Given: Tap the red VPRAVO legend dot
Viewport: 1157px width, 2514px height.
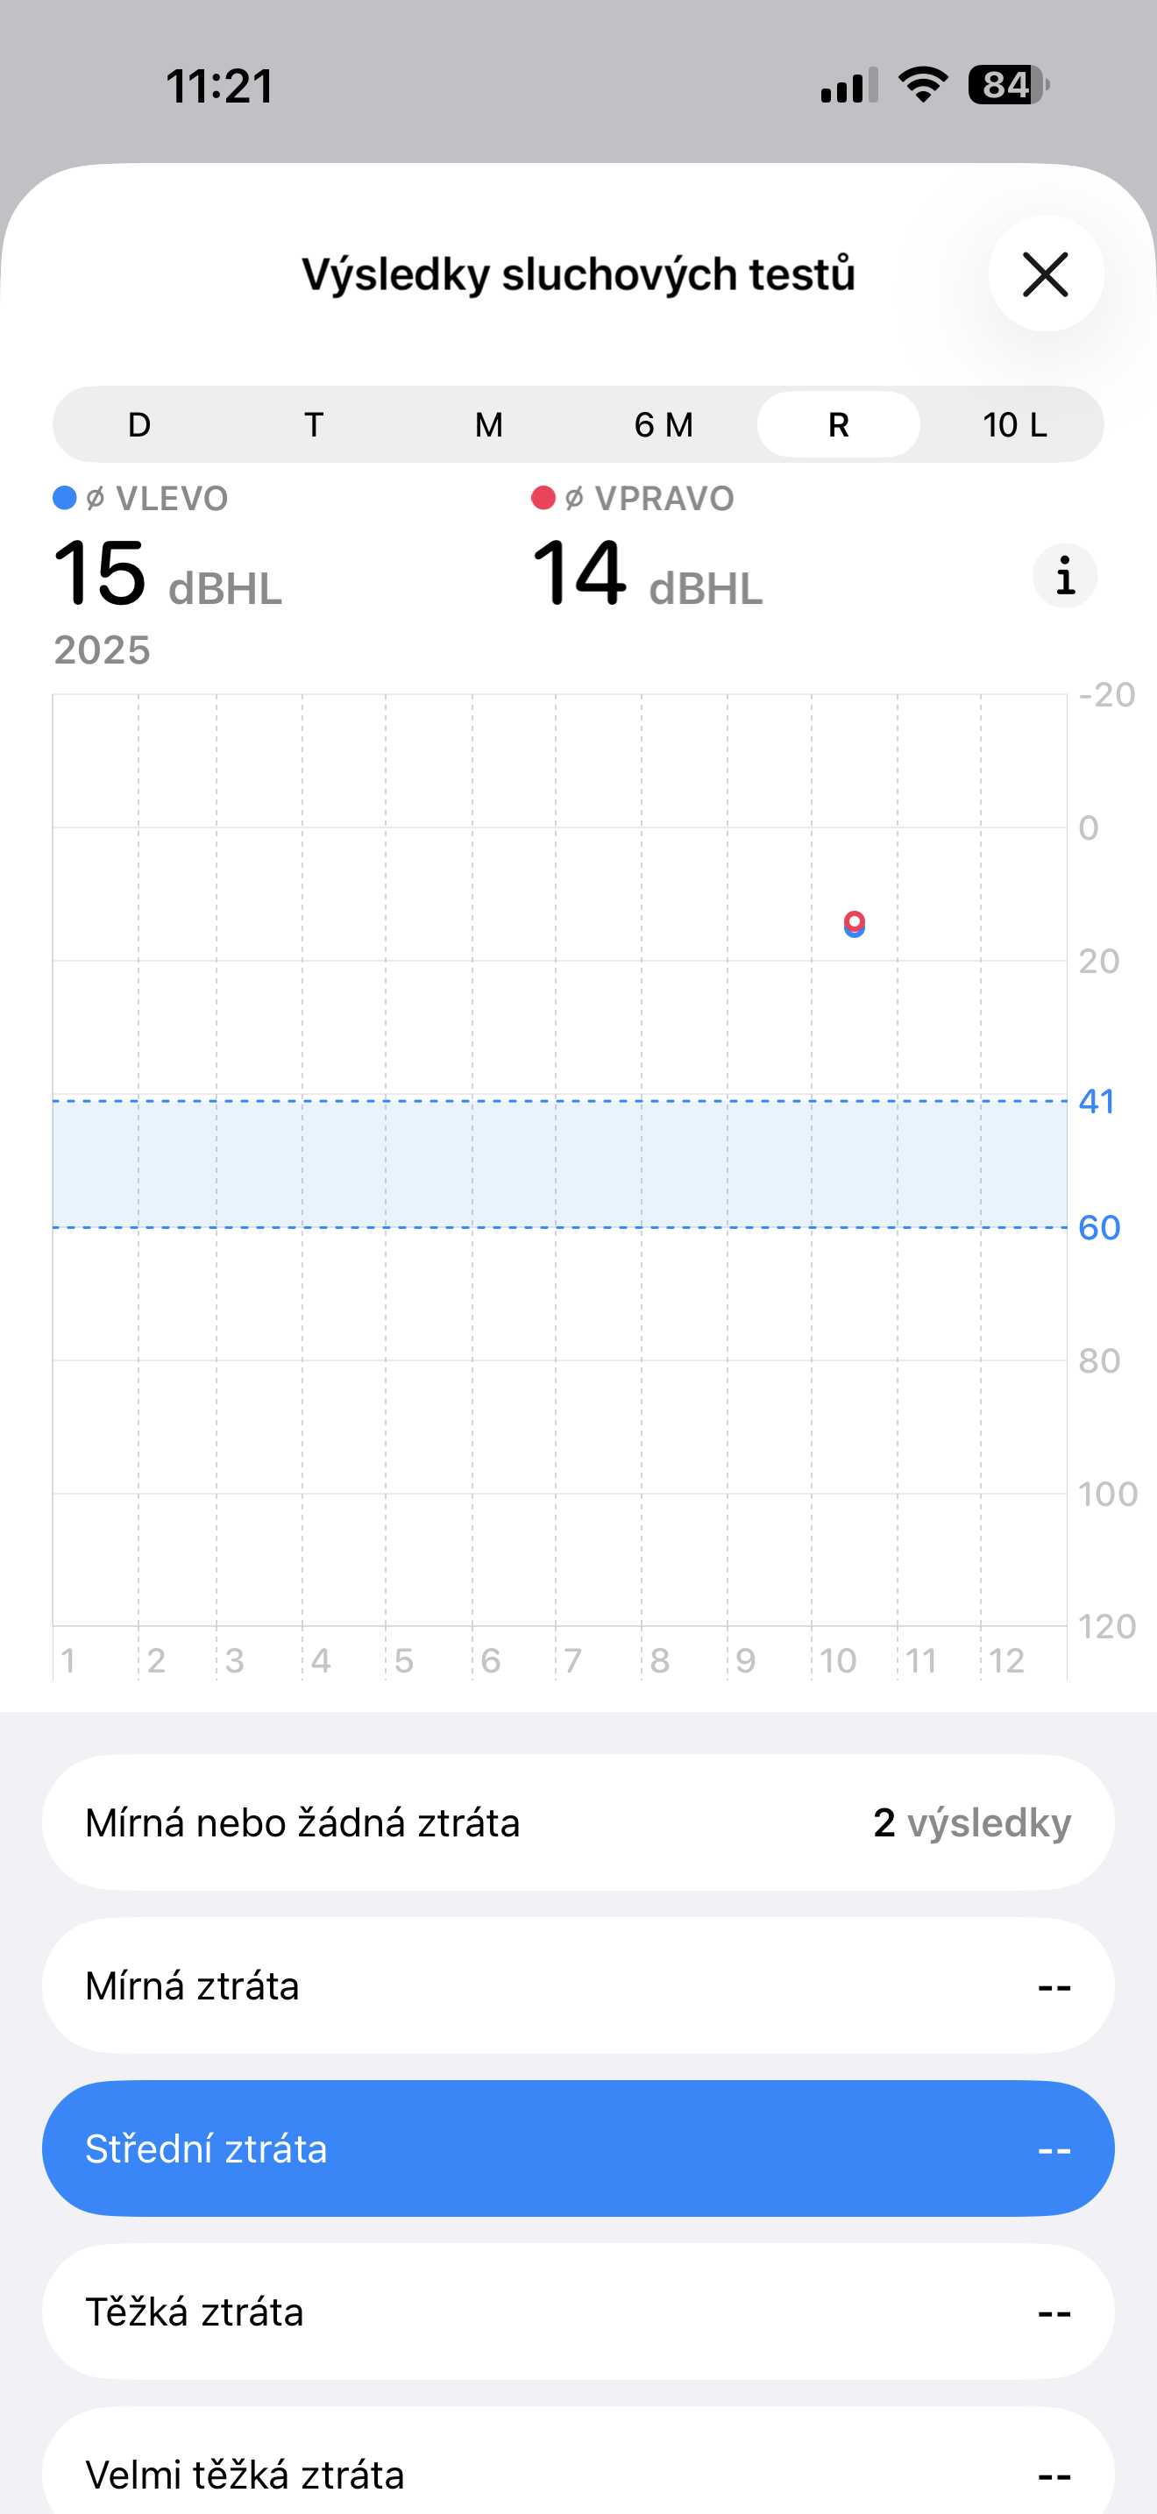Looking at the screenshot, I should pyautogui.click(x=543, y=499).
